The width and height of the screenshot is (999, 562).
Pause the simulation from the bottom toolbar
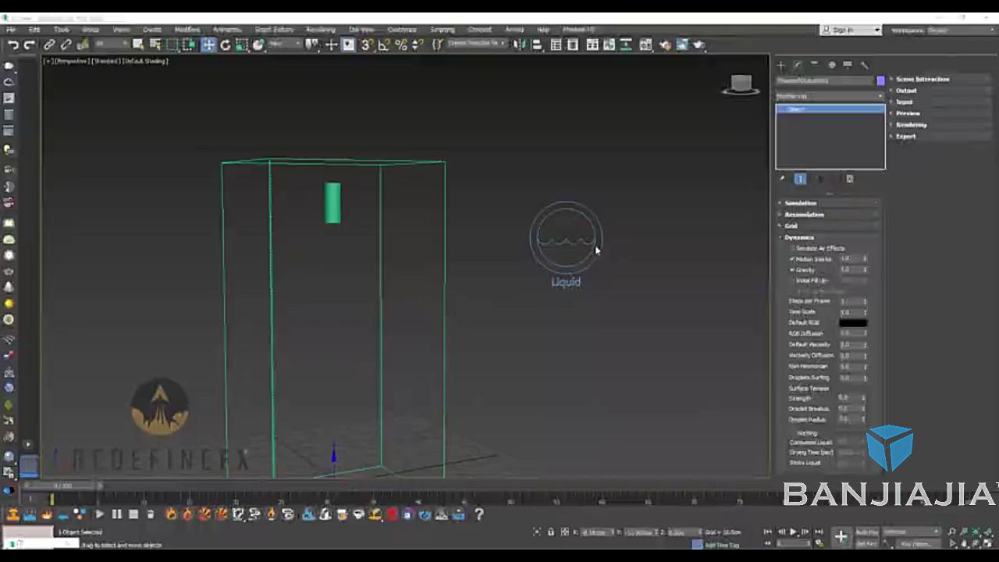click(x=116, y=514)
